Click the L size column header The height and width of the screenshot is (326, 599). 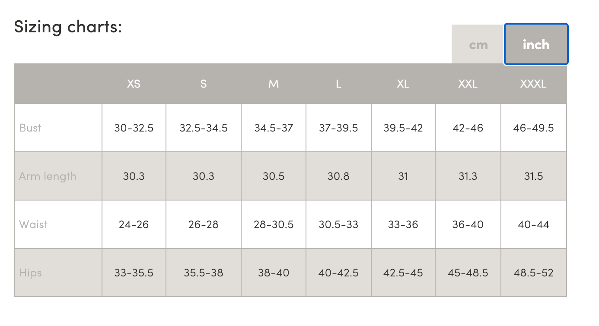click(x=338, y=84)
